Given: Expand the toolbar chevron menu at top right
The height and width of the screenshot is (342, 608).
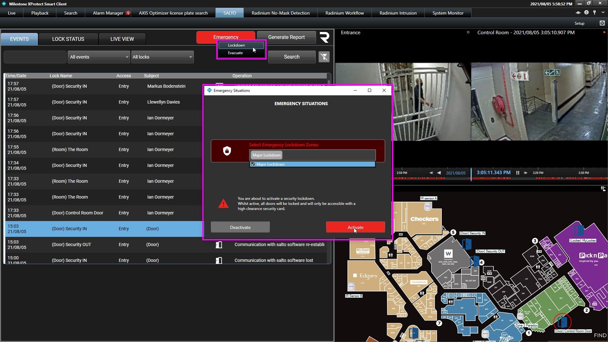Looking at the screenshot, I should [x=603, y=13].
